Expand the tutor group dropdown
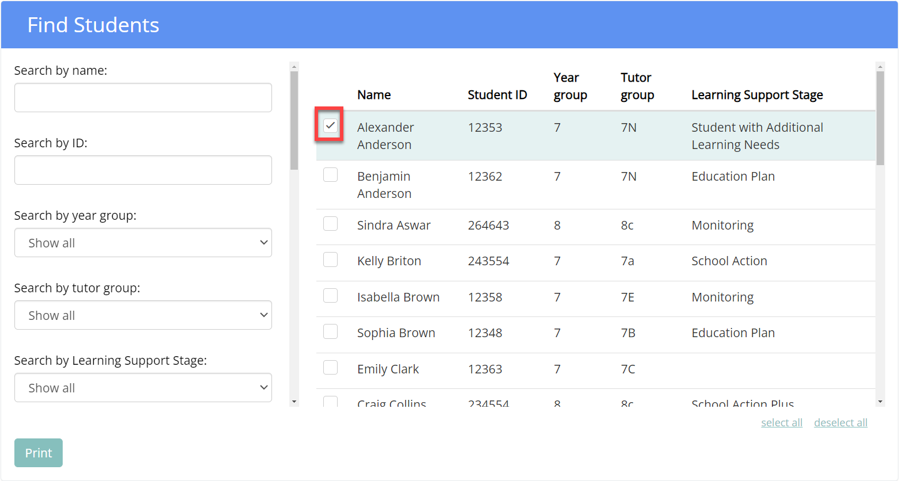Screen dimensions: 899x481 click(143, 315)
